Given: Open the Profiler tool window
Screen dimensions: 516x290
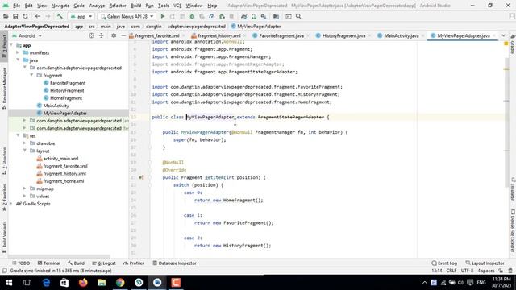Looking at the screenshot, I should tap(134, 263).
